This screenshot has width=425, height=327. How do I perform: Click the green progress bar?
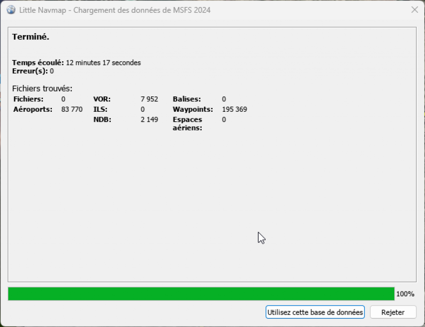point(201,294)
